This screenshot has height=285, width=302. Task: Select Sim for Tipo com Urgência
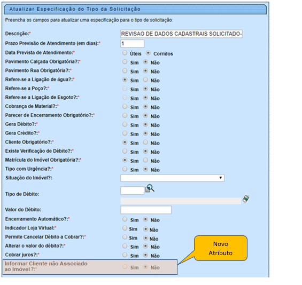125,169
